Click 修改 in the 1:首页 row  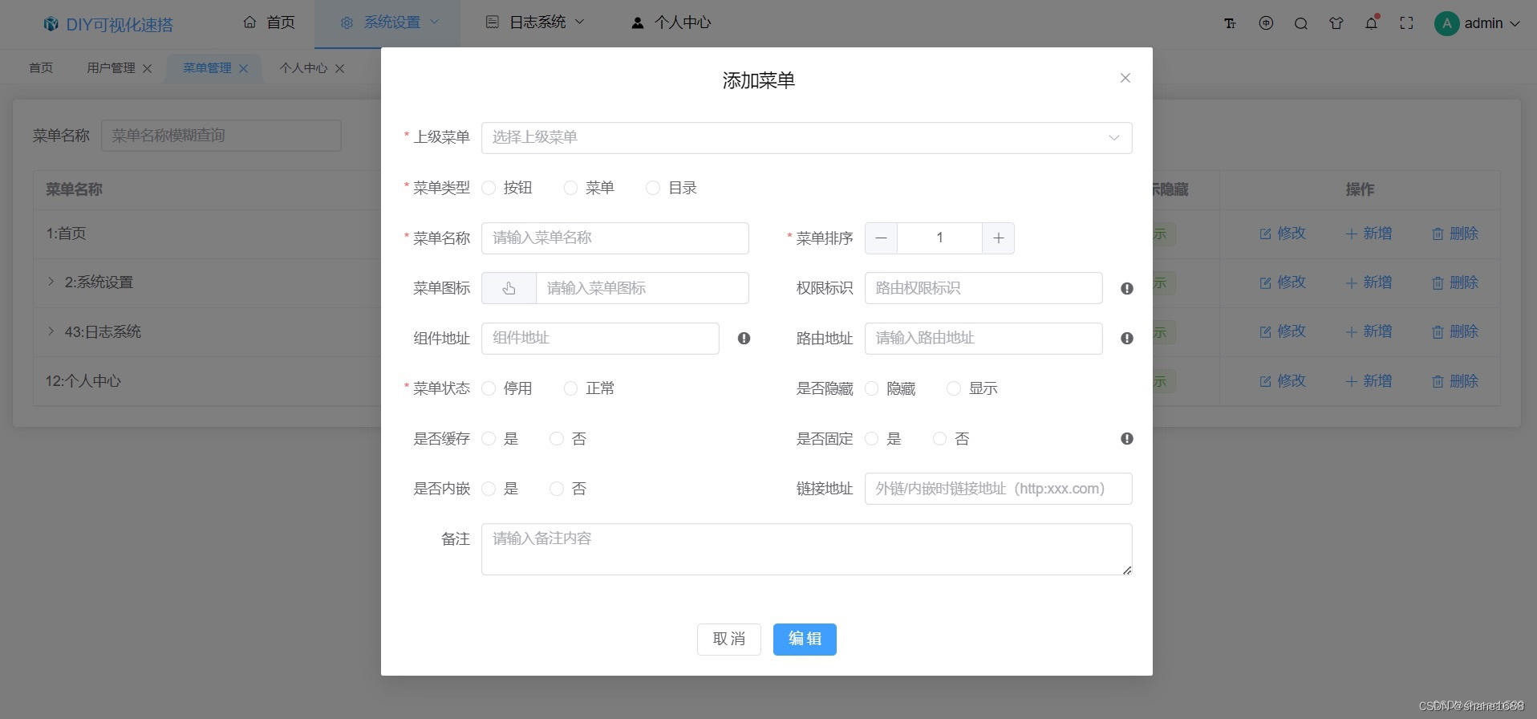point(1283,234)
